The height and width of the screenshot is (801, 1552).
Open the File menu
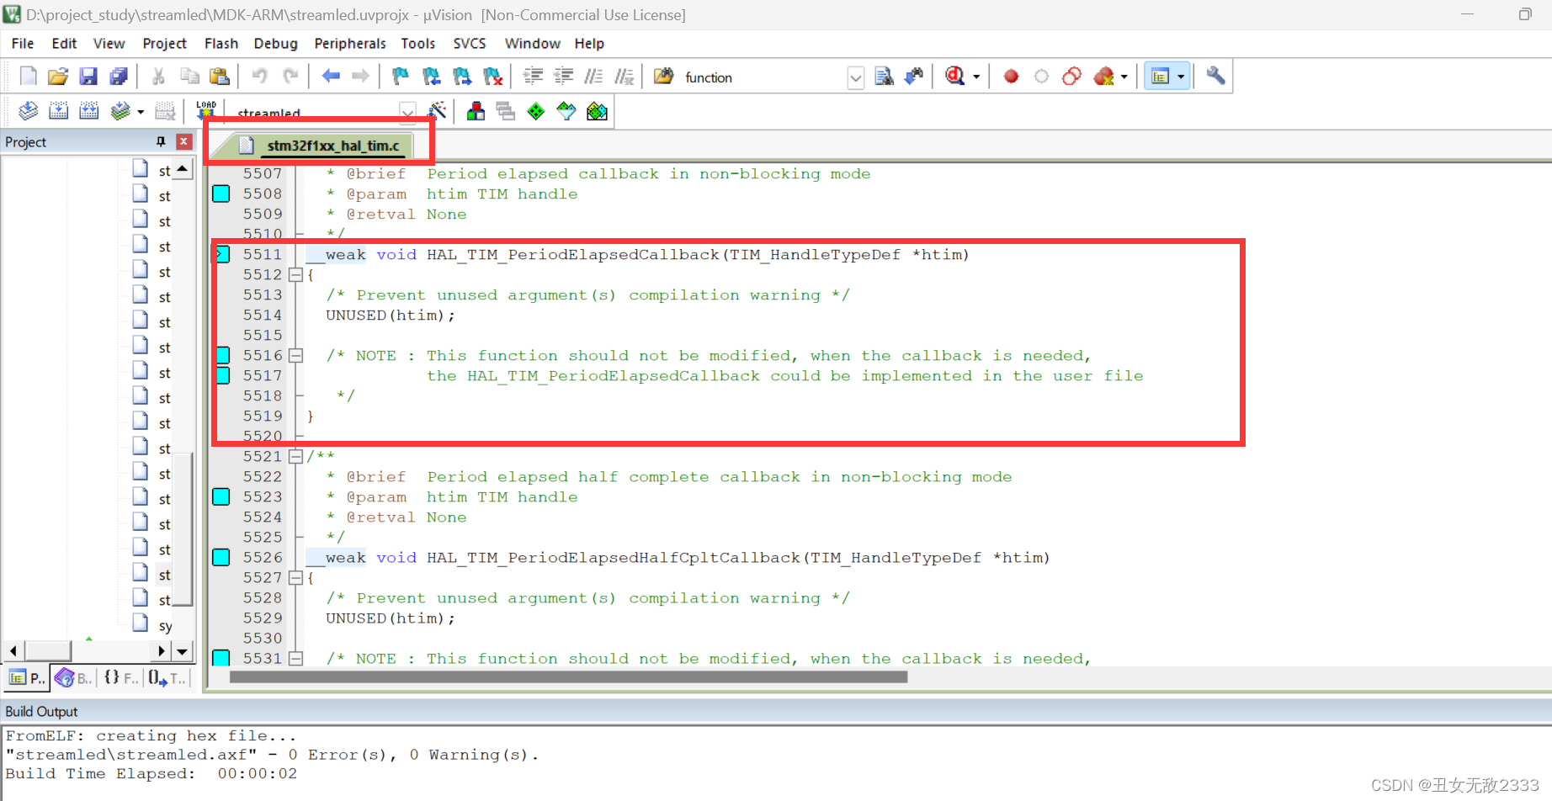(x=23, y=43)
